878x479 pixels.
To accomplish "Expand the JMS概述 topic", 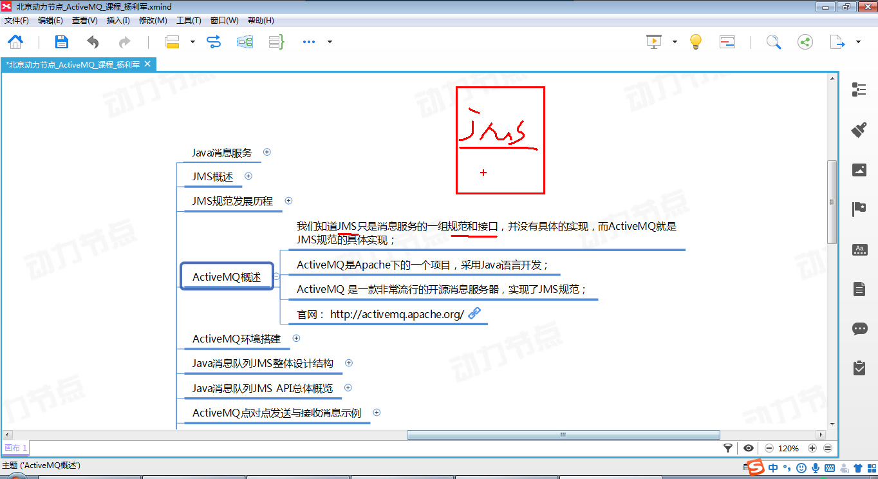I will coord(248,176).
